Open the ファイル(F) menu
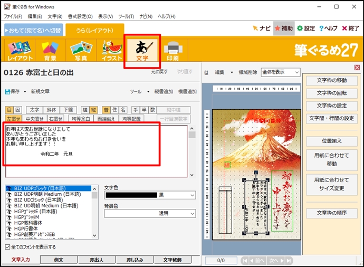364x267 pixels. [x=13, y=16]
